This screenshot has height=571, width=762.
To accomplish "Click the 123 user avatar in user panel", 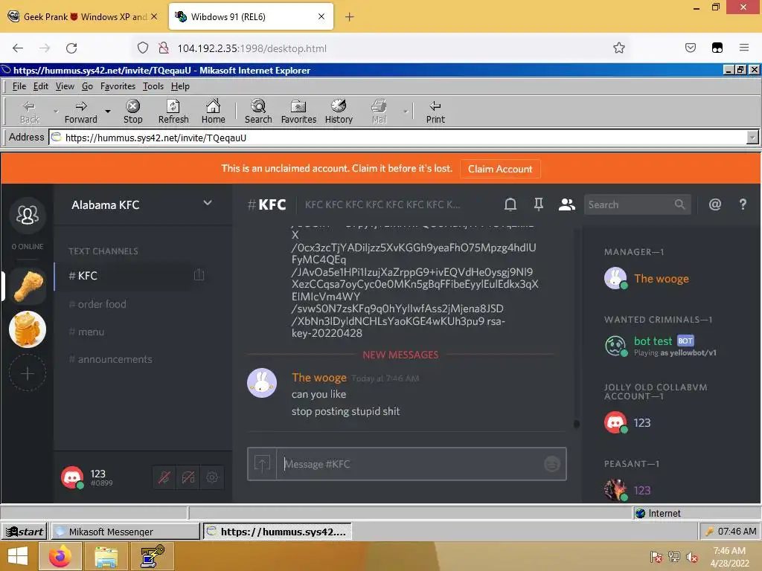I will click(x=72, y=477).
